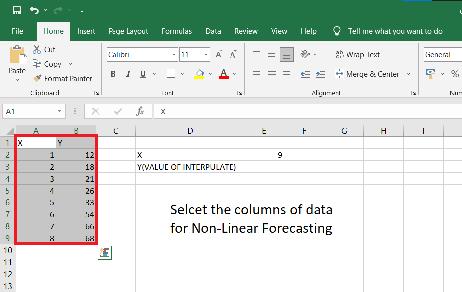Viewport: 462px width, 292px height.
Task: Click the Save icon
Action: (x=16, y=9)
